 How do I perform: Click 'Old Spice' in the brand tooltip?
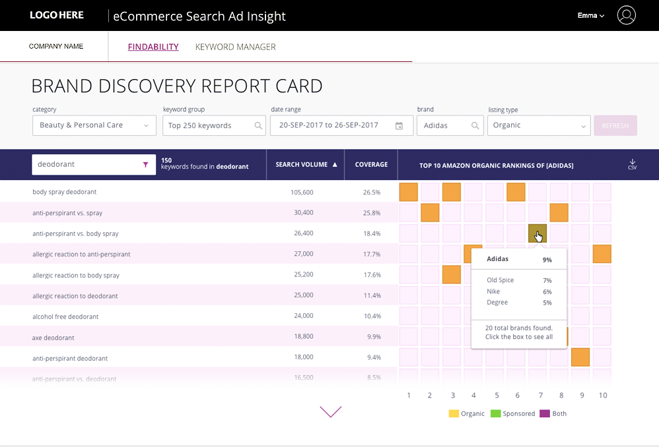tap(500, 280)
